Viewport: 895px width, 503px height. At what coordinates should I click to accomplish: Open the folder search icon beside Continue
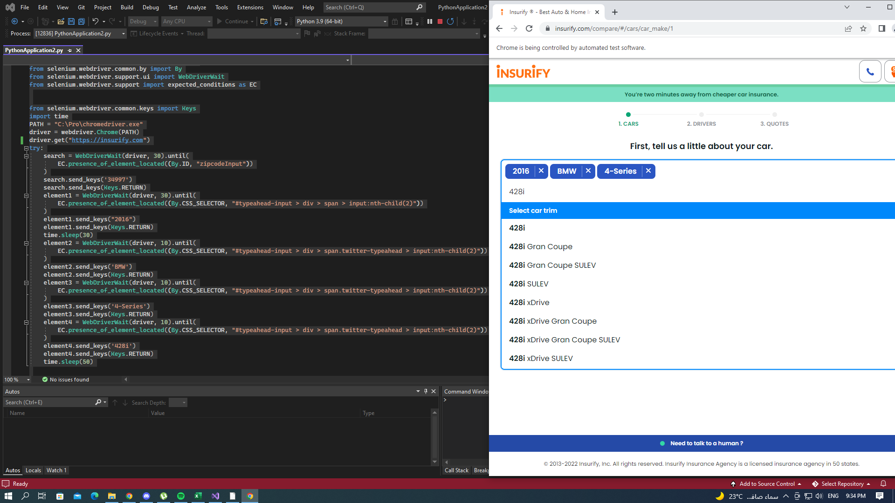click(264, 21)
